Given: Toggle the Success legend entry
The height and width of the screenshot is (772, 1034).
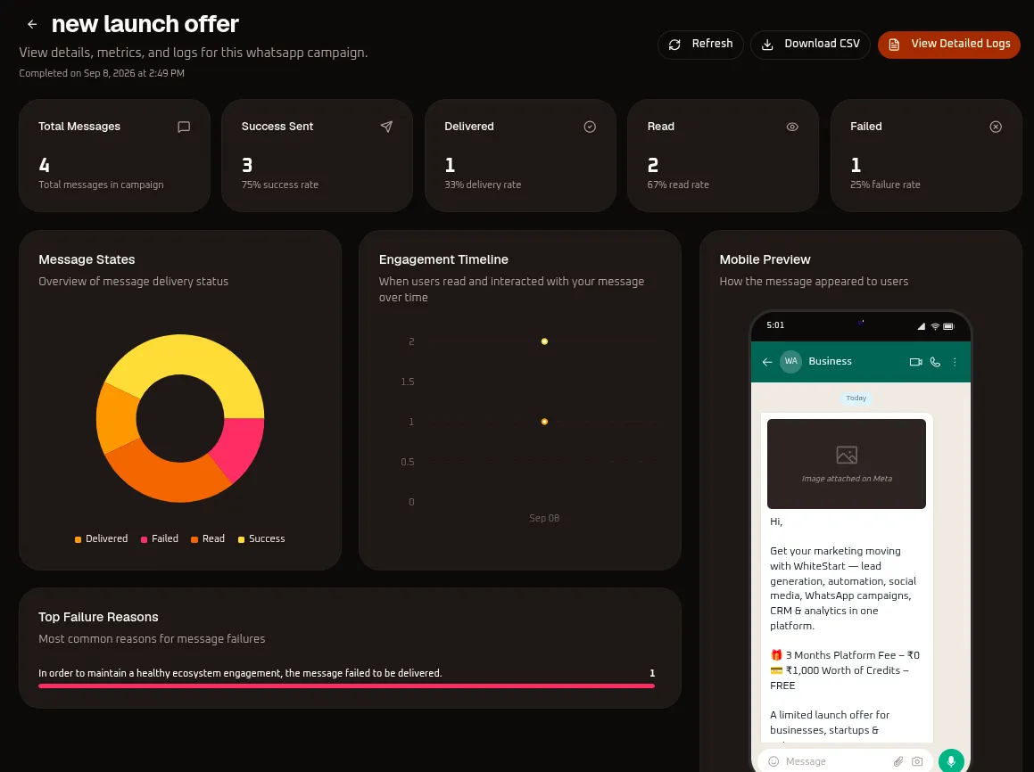Looking at the screenshot, I should [261, 538].
